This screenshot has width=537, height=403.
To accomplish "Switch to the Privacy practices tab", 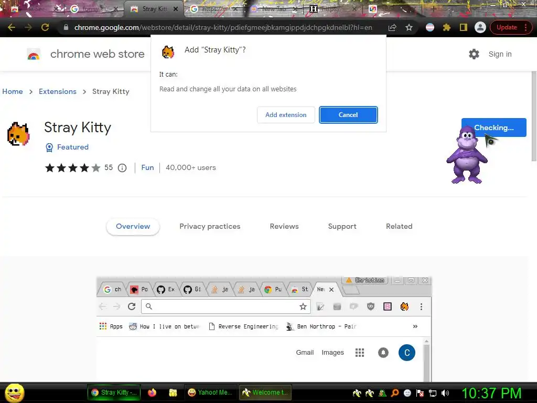I will 210,226.
